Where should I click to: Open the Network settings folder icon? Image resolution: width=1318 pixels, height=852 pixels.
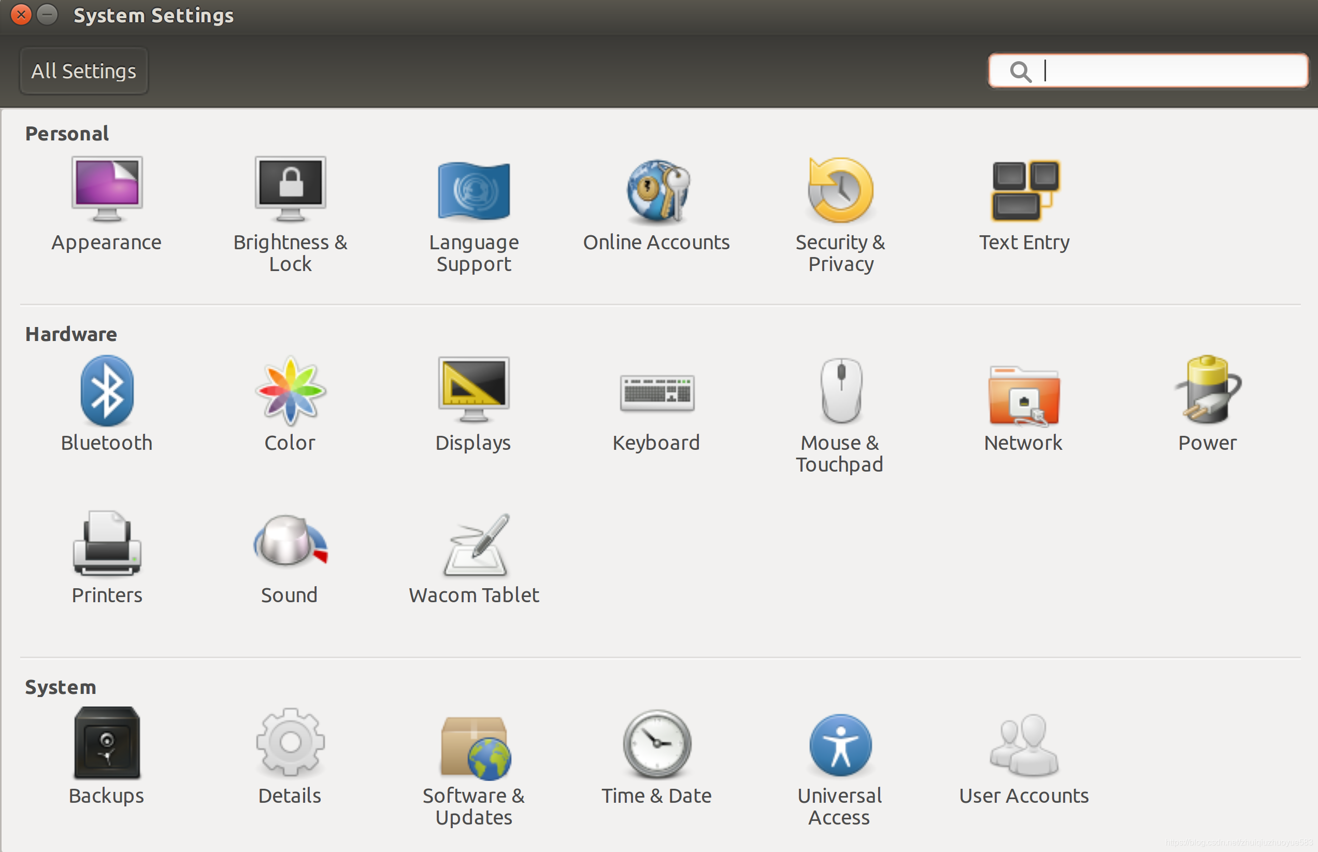coord(1023,395)
